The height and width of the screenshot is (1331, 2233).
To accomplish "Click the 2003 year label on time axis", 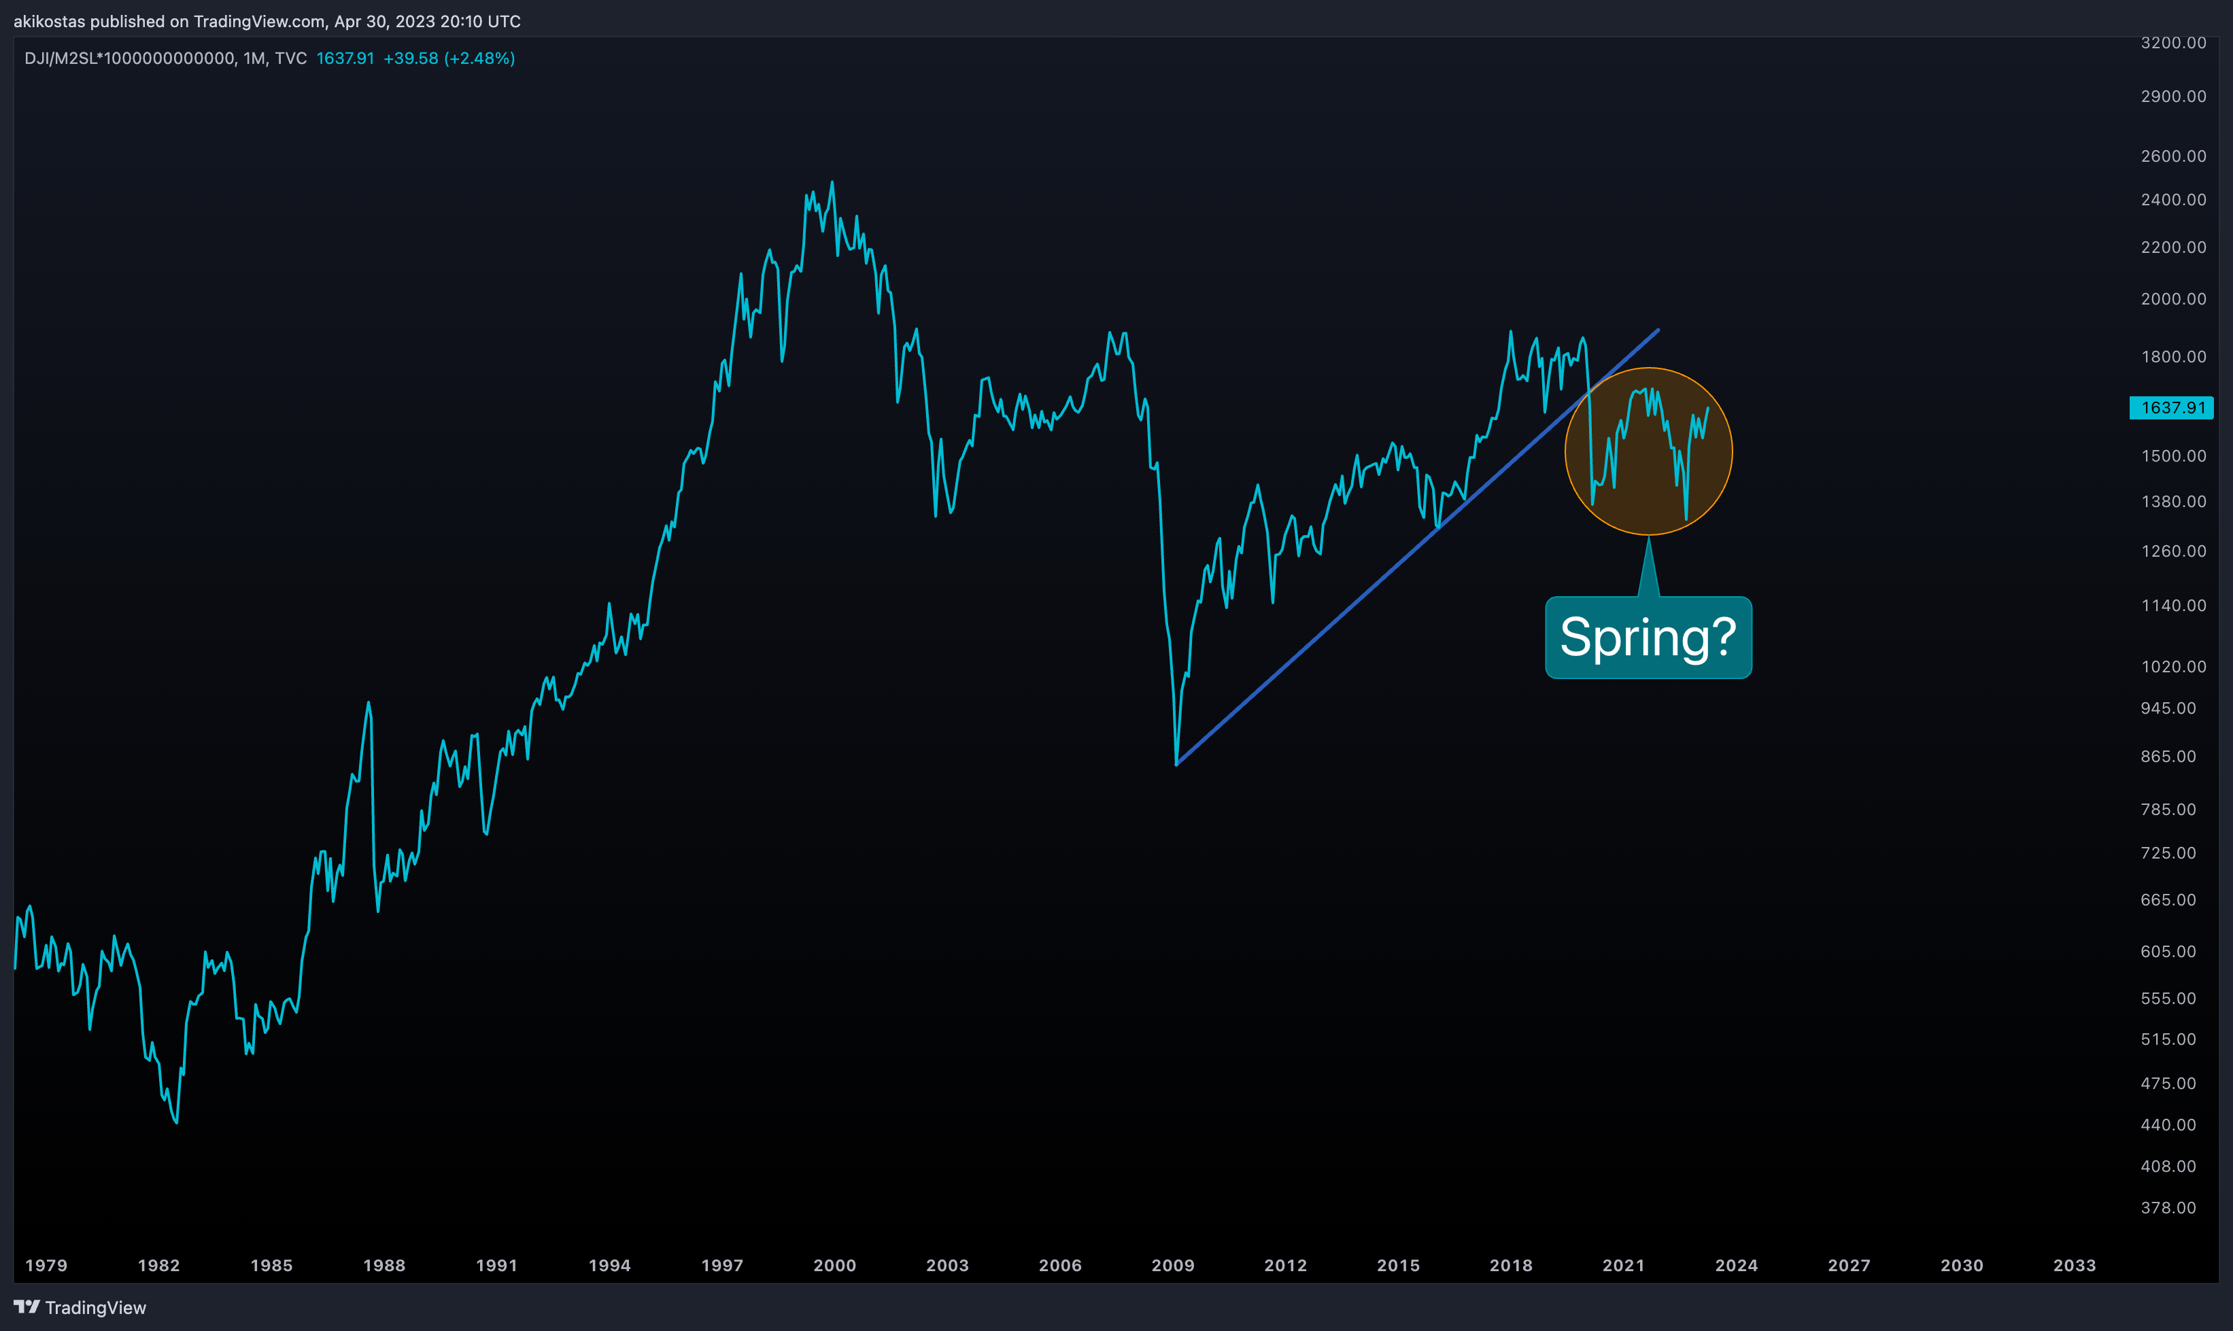I will coord(947,1266).
